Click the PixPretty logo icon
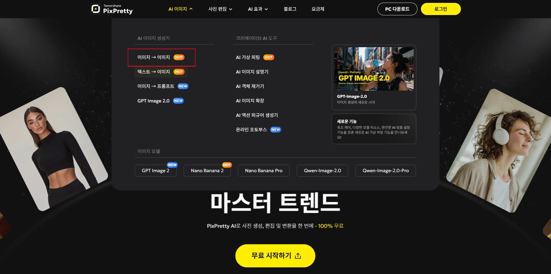Image resolution: width=551 pixels, height=274 pixels. coord(96,9)
